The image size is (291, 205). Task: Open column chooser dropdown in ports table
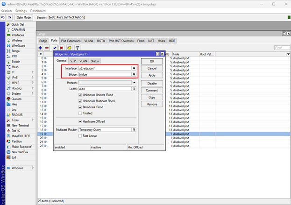[x=288, y=54]
